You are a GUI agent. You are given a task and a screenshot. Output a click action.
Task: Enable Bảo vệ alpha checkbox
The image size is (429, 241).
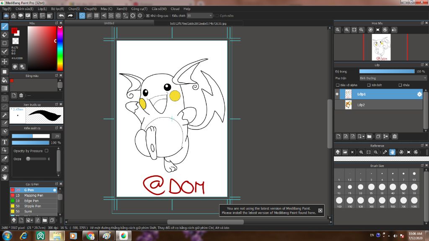pos(338,85)
